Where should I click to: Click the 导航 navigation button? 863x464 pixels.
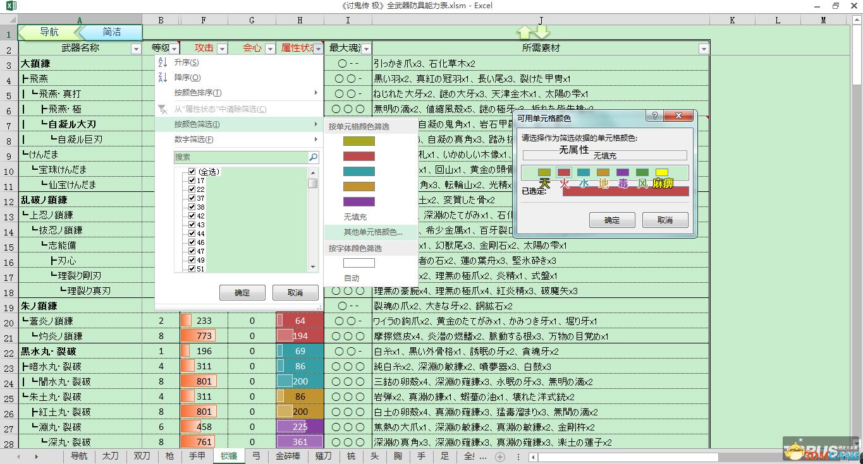pyautogui.click(x=48, y=32)
